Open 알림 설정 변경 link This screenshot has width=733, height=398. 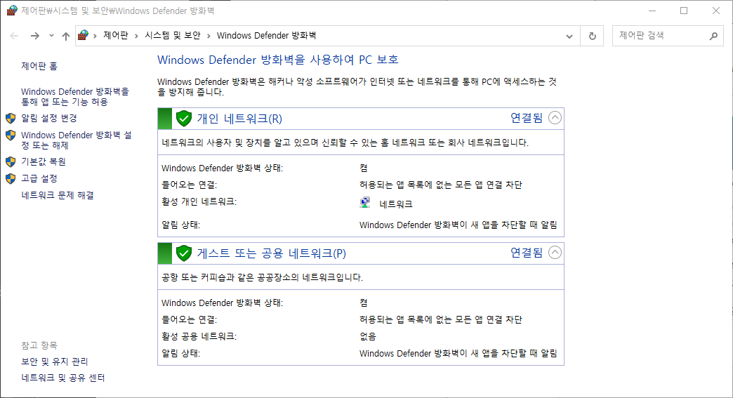point(49,118)
